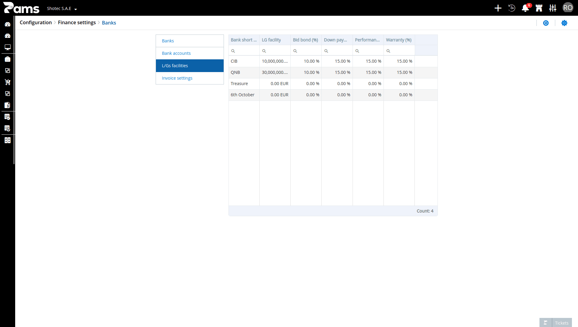Click the Banks breadcrumb link
Viewport: 578px width, 327px height.
(109, 23)
